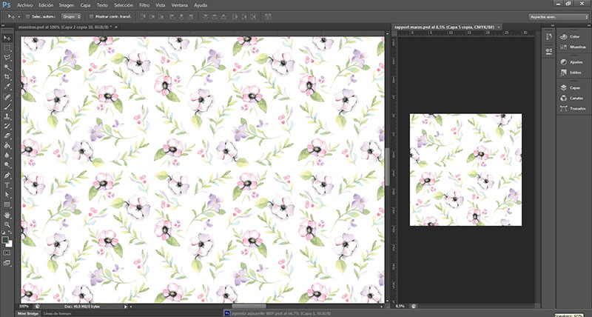Open the Muestras panel
592x317 pixels.
point(573,47)
